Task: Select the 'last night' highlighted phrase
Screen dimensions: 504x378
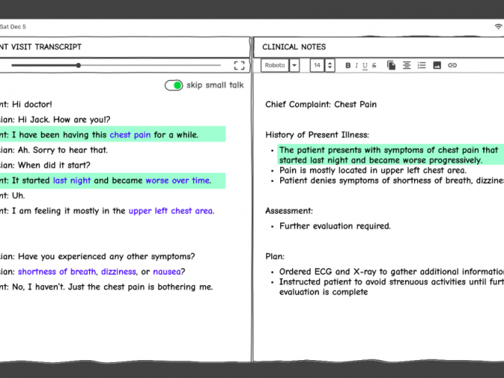Action: [71, 180]
